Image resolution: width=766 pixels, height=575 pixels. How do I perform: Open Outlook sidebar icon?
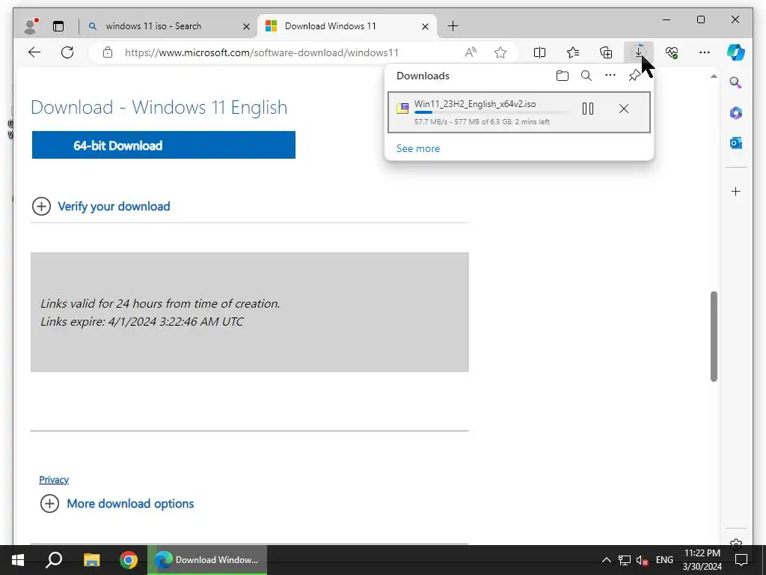[736, 143]
